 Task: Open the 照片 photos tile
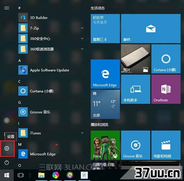136,59
